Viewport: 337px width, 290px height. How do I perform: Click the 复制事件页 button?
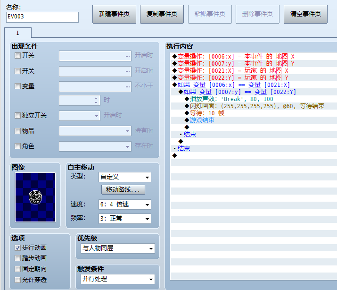(x=162, y=14)
